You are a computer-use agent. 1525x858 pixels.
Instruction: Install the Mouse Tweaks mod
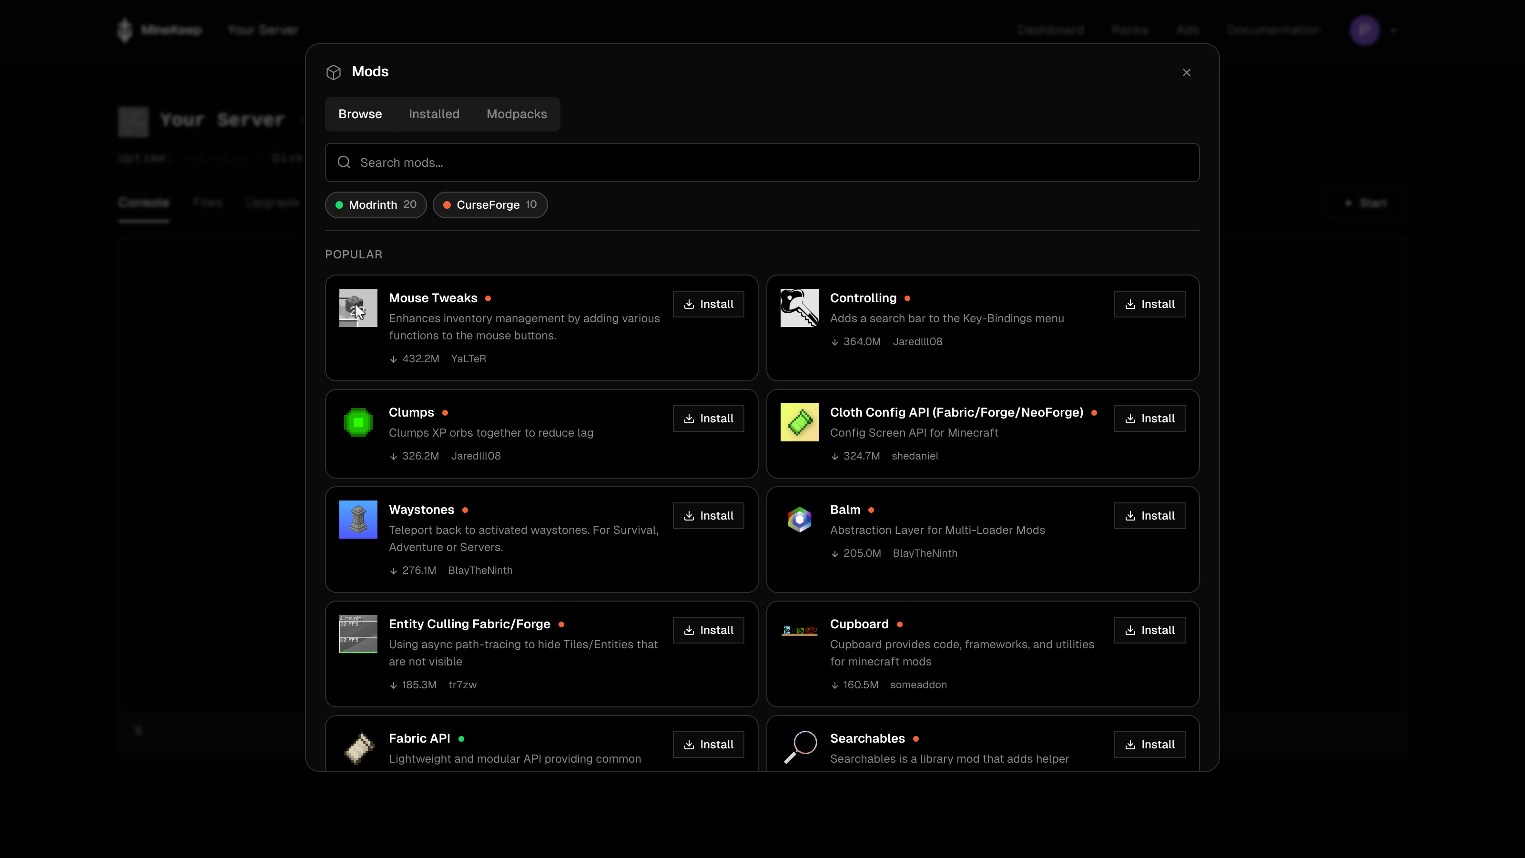coord(708,304)
